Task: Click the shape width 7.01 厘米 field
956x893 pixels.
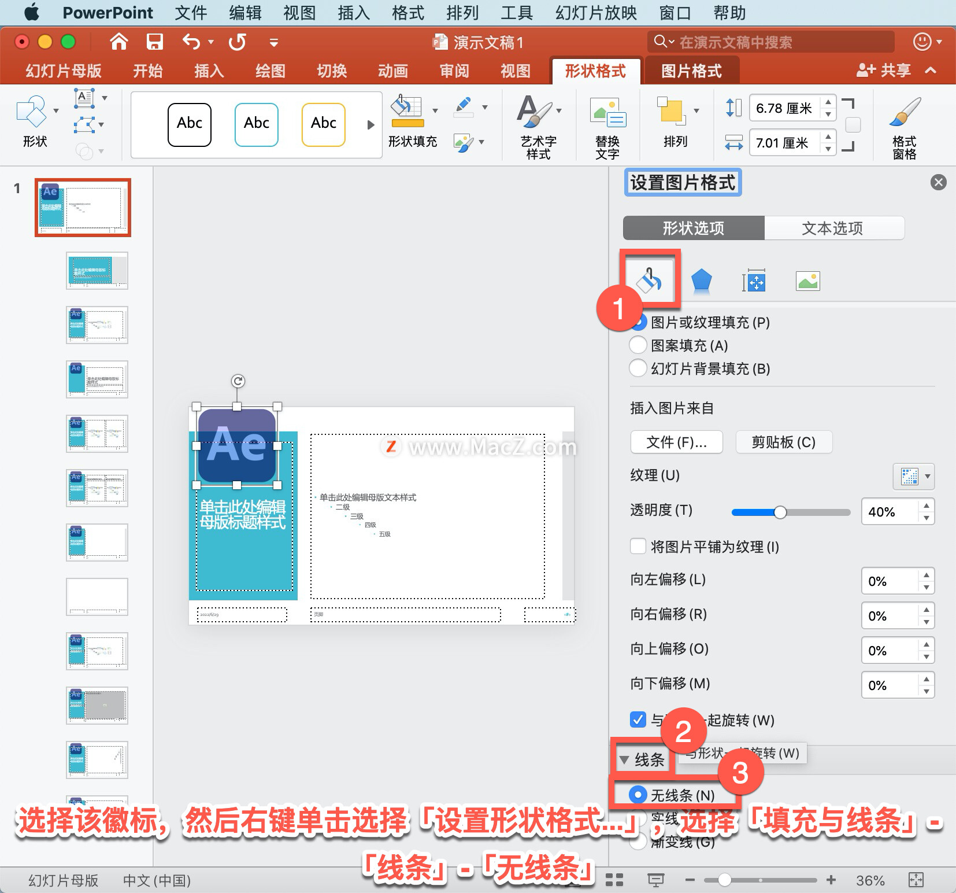Action: pos(784,143)
